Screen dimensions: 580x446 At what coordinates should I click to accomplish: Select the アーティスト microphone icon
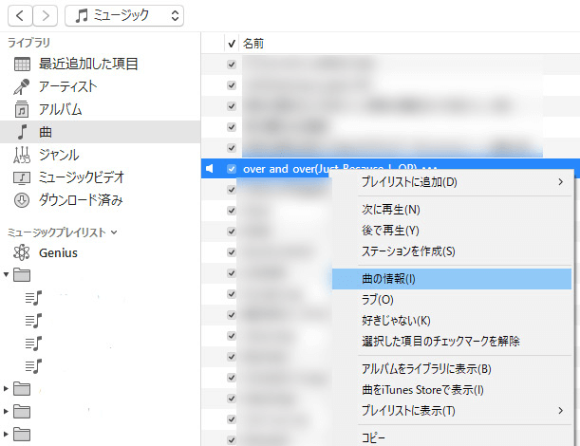pos(23,86)
